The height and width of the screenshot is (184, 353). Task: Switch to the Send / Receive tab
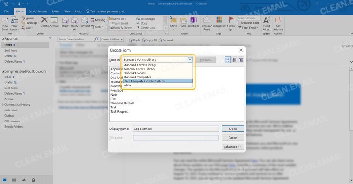[38, 11]
